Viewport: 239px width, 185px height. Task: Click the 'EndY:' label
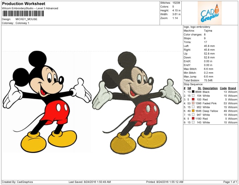pyautogui.click(x=187, y=65)
